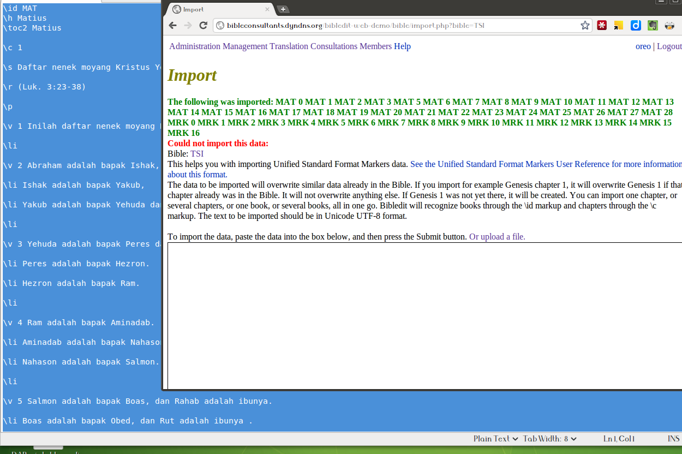
Task: Open the Help page link
Action: (x=402, y=46)
